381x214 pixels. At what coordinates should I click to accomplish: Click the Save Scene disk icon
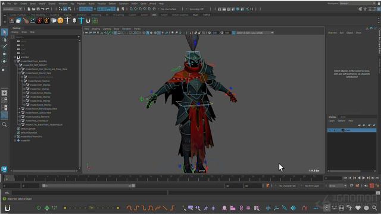(38, 9)
